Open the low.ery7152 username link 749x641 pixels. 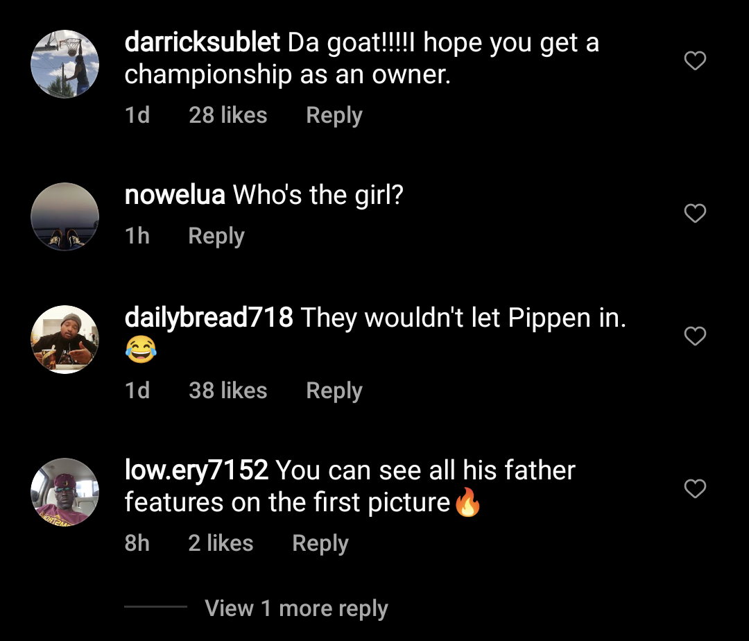(196, 471)
